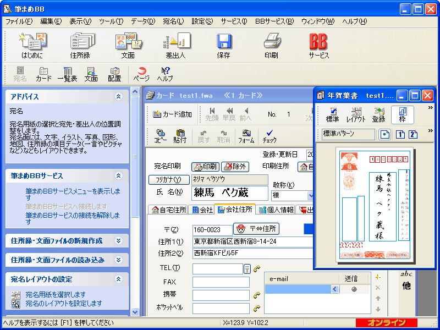Click the 貼付 paste icon

pos(180,136)
